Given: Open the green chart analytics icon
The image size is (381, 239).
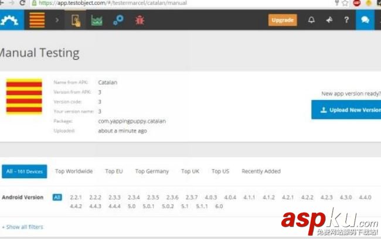Looking at the screenshot, I should [x=97, y=20].
